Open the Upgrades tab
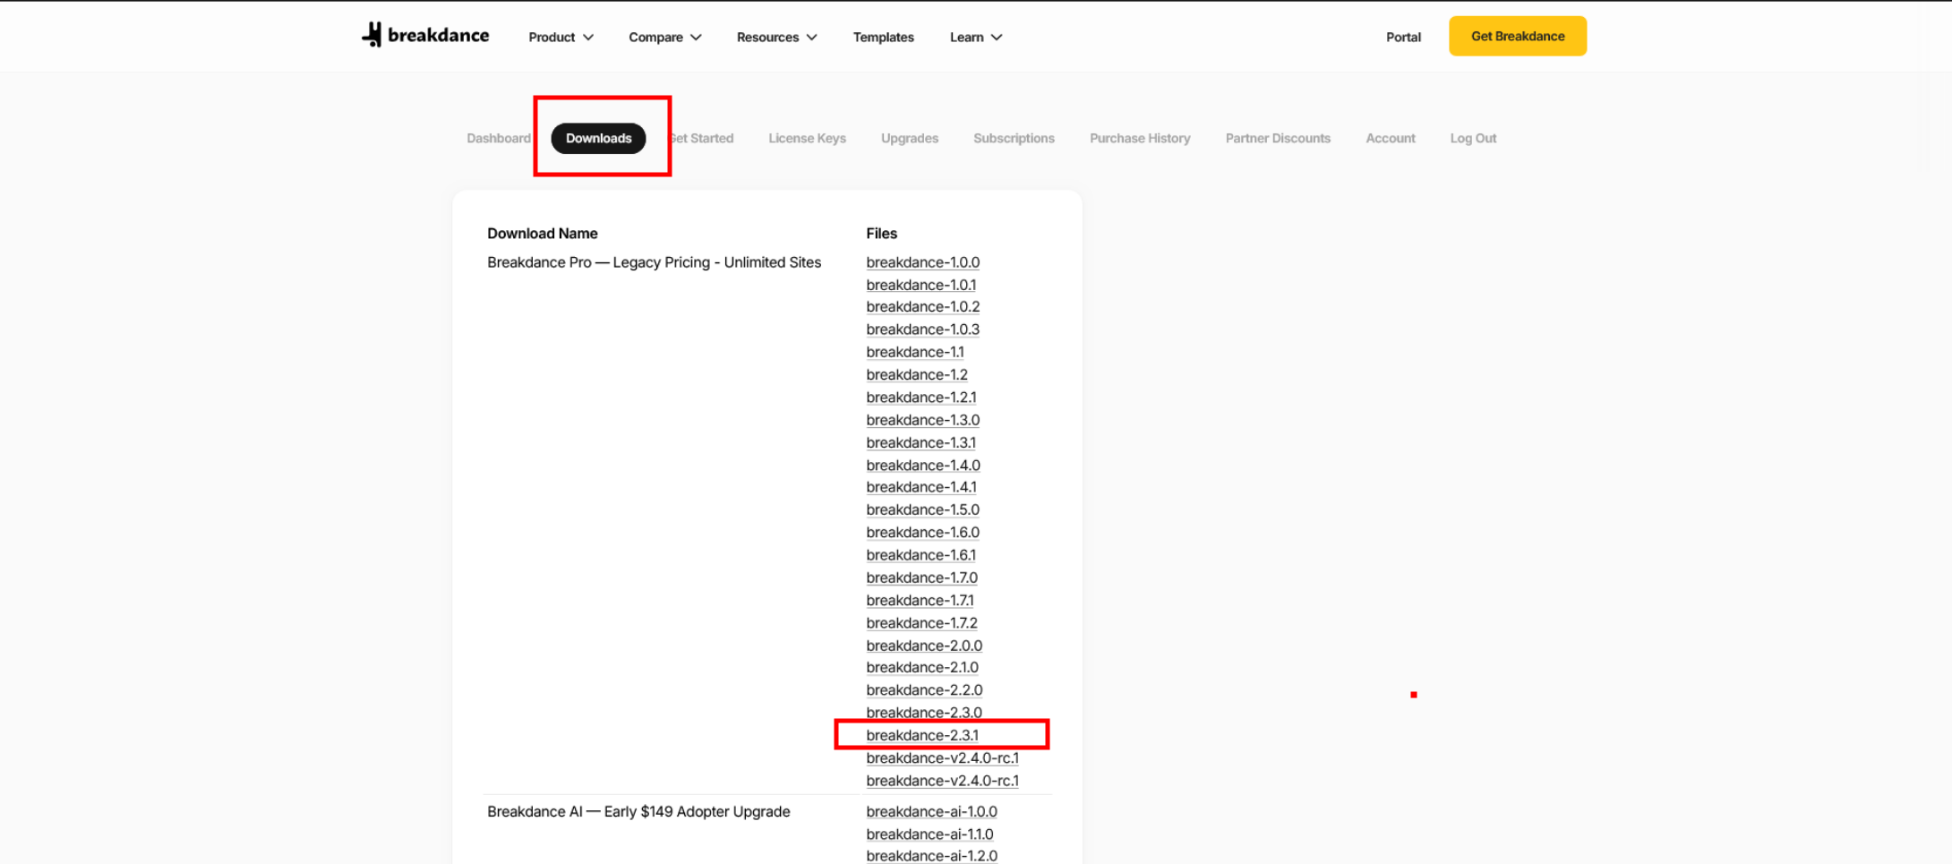This screenshot has width=1952, height=864. 910,138
